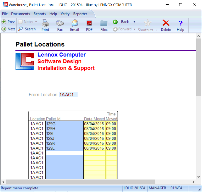202x192 pixels.
Task: Click the green Back button
Action: tap(115, 22)
